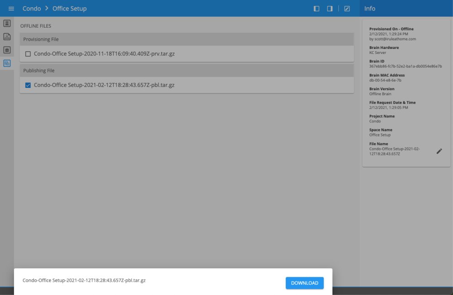Click the KC Server hardware value
Image resolution: width=453 pixels, height=295 pixels.
378,53
